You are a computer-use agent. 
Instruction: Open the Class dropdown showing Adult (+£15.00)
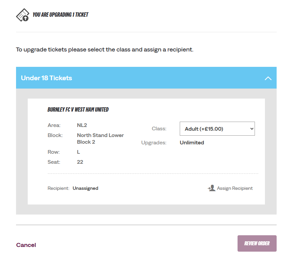tap(217, 129)
